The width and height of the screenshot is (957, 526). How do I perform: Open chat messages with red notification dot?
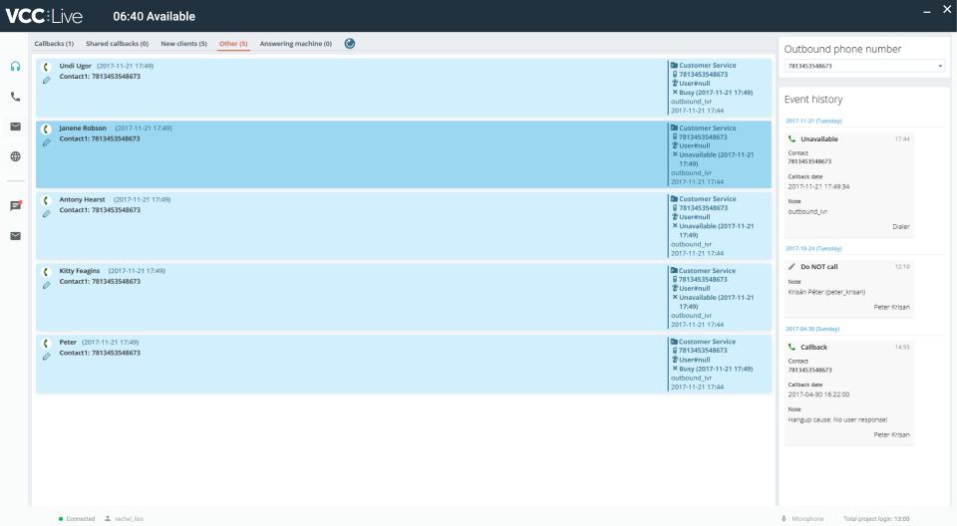(x=16, y=205)
